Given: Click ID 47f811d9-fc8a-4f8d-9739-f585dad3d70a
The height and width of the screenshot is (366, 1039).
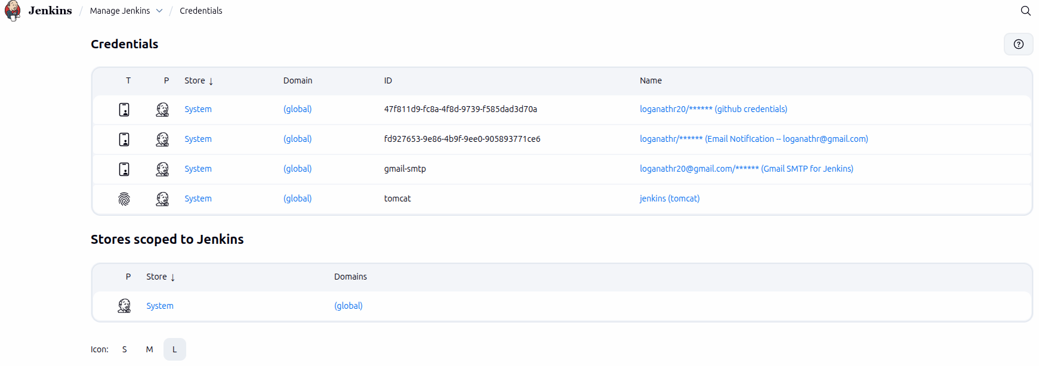Looking at the screenshot, I should click(x=461, y=109).
